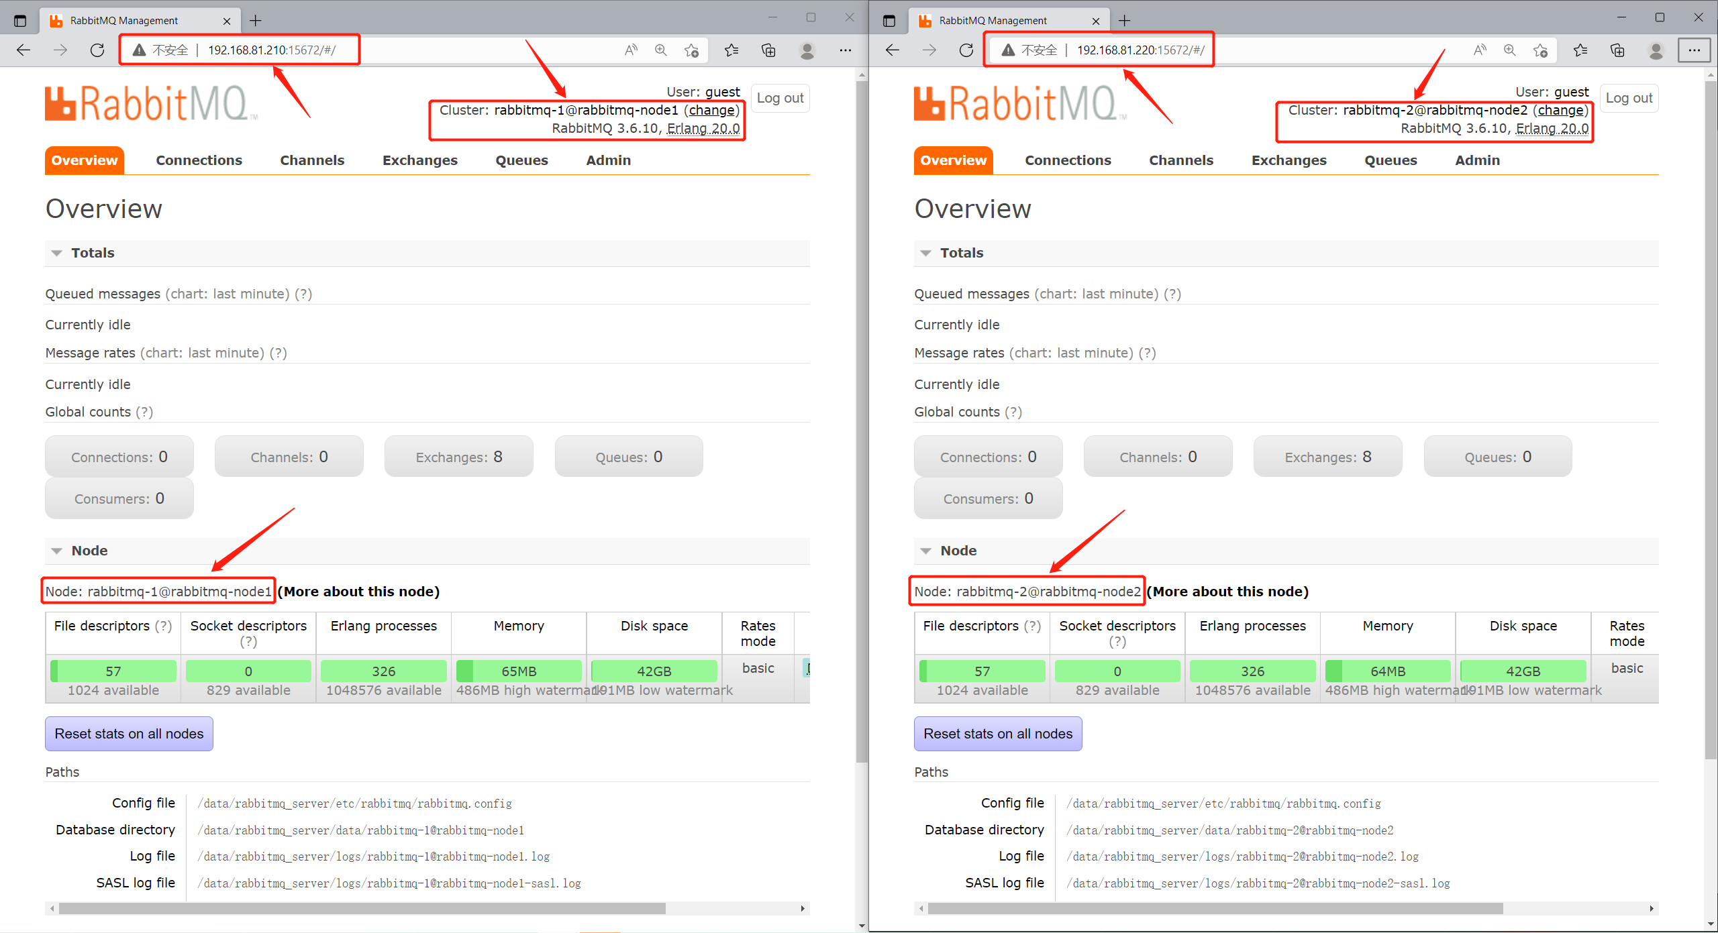Image resolution: width=1718 pixels, height=933 pixels.
Task: Open settings menu in left browser
Action: point(845,50)
